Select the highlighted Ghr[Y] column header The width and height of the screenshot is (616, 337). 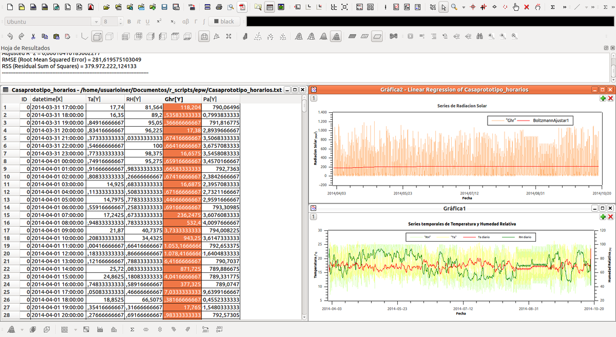click(x=183, y=99)
